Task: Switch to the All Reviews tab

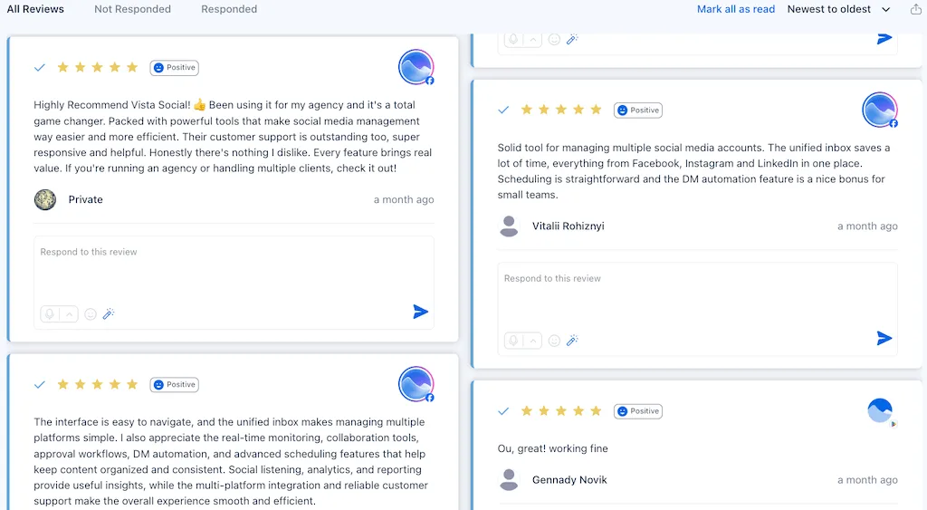Action: [35, 9]
